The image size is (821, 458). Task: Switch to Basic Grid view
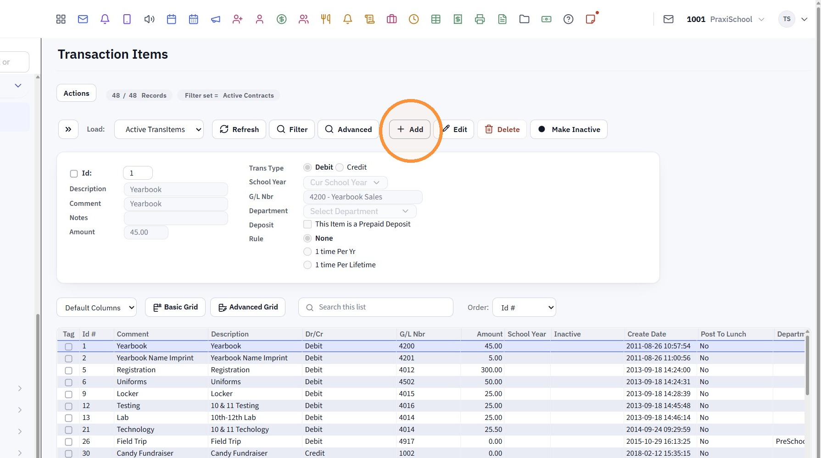pyautogui.click(x=175, y=307)
